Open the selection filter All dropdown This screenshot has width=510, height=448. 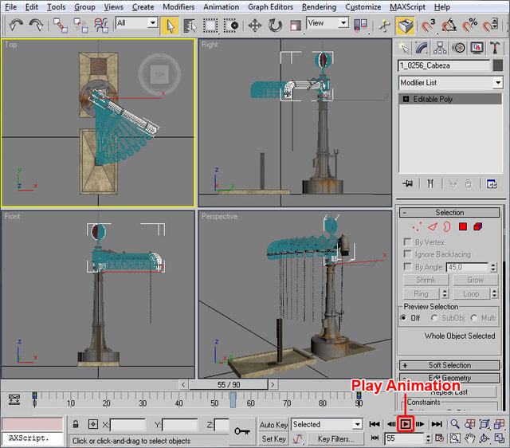pyautogui.click(x=136, y=24)
